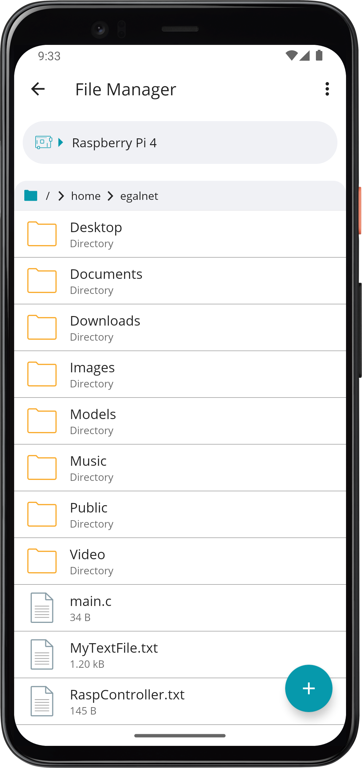Screen dimensions: 362x768
Task: Open the Models directory
Action: tap(180, 421)
